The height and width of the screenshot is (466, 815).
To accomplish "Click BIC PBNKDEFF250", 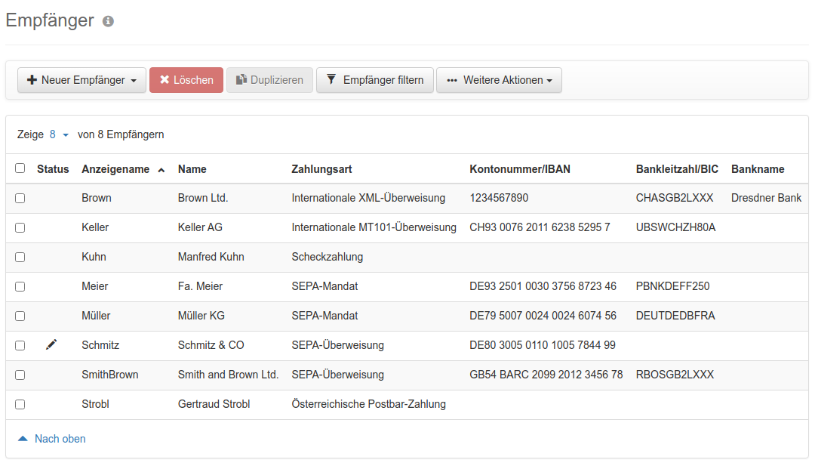I will point(672,286).
